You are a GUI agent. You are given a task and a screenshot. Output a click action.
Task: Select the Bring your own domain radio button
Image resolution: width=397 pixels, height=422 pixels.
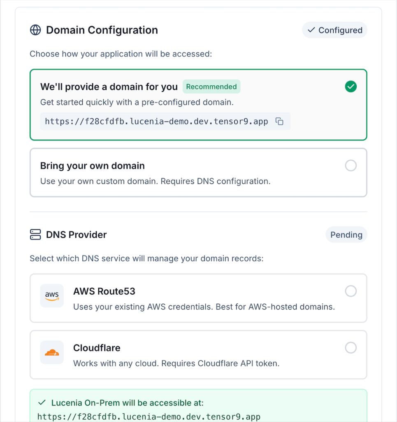coord(351,166)
